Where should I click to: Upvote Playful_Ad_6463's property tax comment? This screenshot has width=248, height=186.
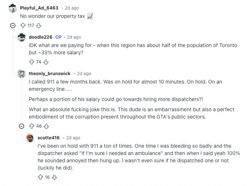pos(23,26)
